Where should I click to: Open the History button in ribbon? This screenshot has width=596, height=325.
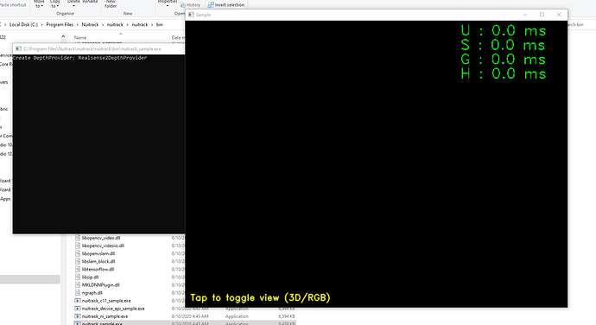click(190, 5)
